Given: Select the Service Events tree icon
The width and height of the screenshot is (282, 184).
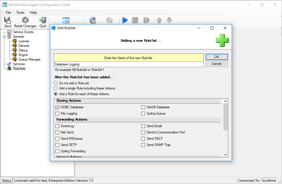Looking at the screenshot, I should pyautogui.click(x=9, y=32).
